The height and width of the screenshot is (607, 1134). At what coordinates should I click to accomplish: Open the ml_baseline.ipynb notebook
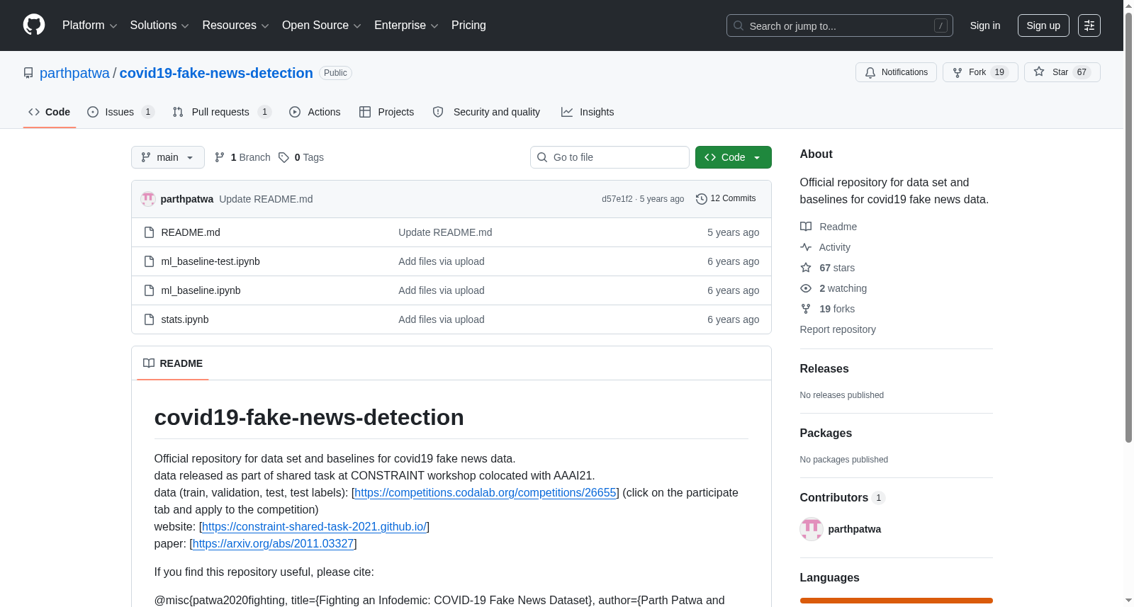pyautogui.click(x=201, y=290)
